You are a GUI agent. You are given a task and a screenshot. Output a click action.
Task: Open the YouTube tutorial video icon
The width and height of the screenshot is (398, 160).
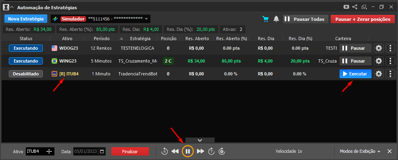point(346,7)
